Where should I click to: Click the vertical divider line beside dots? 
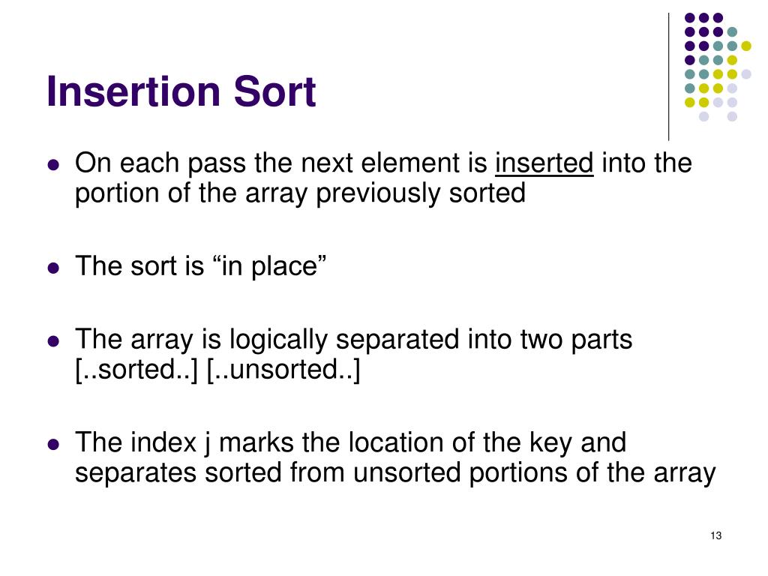[668, 77]
